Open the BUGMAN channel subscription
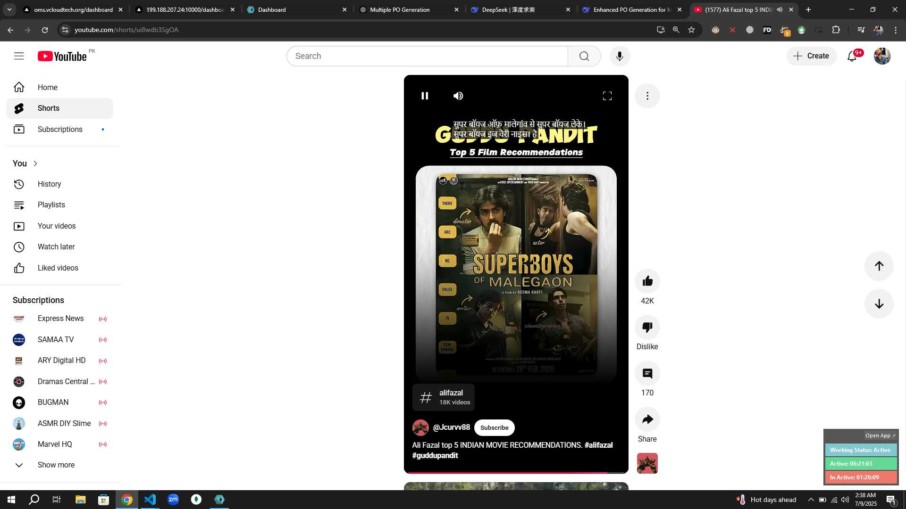The height and width of the screenshot is (509, 906). click(x=59, y=402)
